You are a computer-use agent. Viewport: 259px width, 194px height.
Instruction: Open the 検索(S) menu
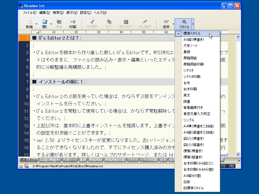point(58,13)
